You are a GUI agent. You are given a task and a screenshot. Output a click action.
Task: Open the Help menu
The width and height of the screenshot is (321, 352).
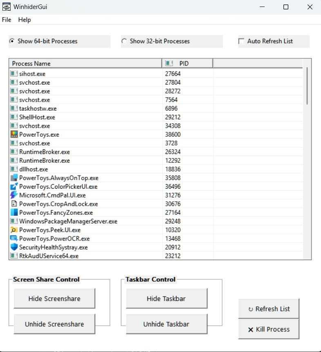(25, 20)
